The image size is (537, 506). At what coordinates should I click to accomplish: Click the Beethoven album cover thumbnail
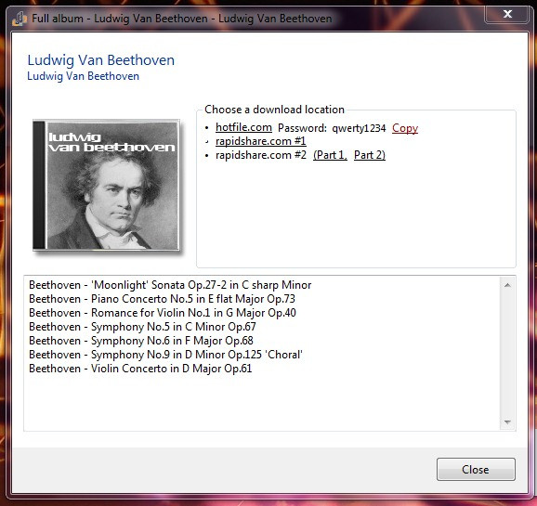click(106, 185)
